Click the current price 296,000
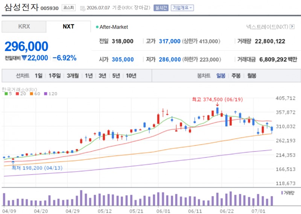The width and height of the screenshot is (301, 214). pyautogui.click(x=26, y=46)
